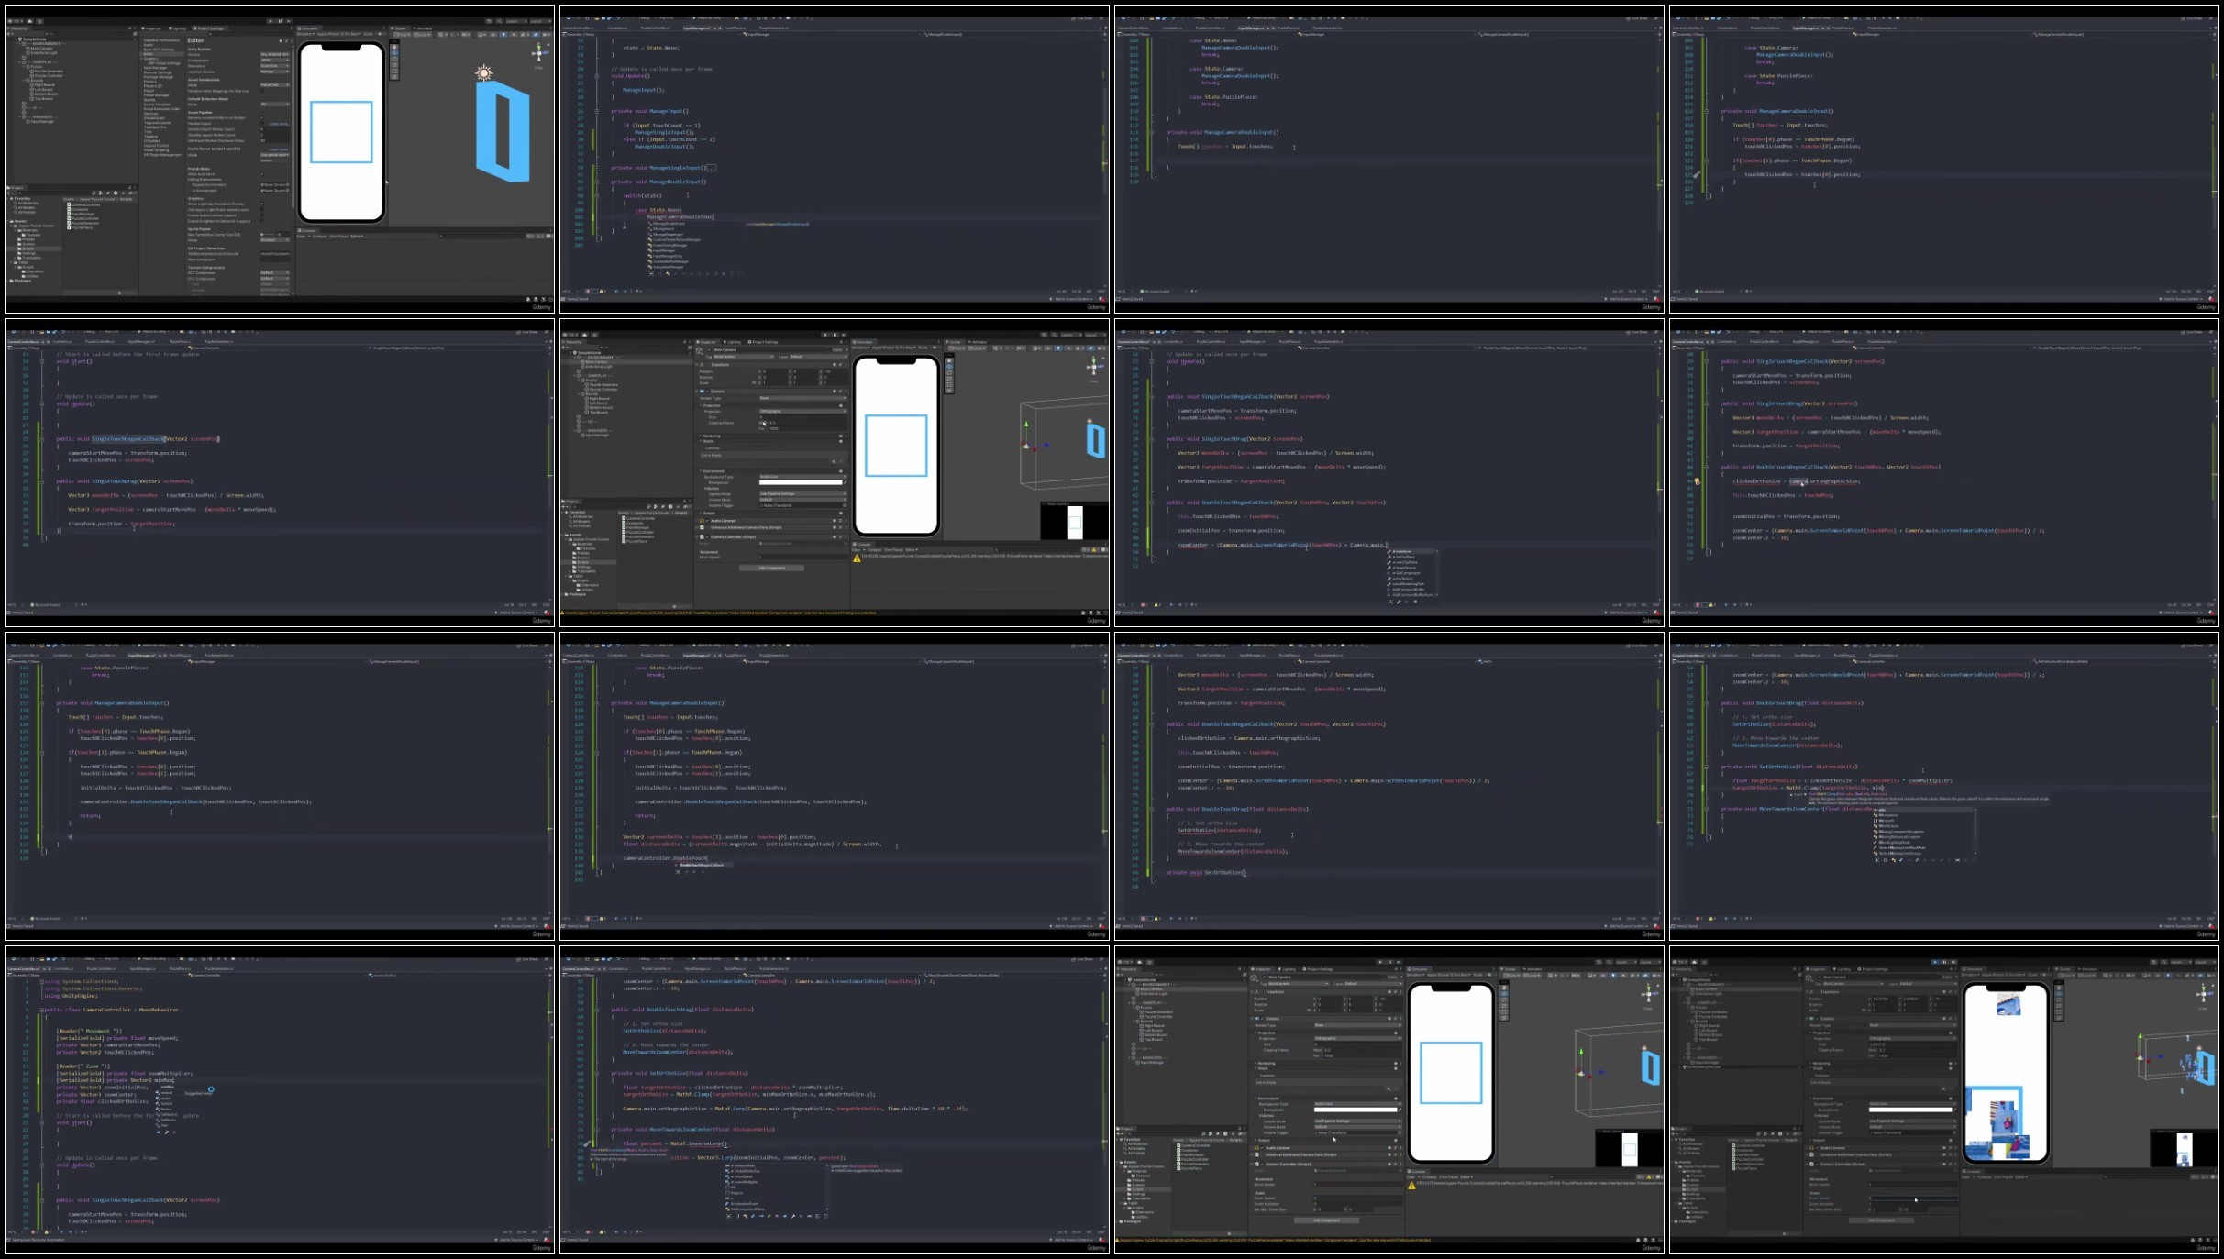Select PuzzlePiece script asset in Editor settings frame
The height and width of the screenshot is (1259, 2224).
click(x=80, y=228)
